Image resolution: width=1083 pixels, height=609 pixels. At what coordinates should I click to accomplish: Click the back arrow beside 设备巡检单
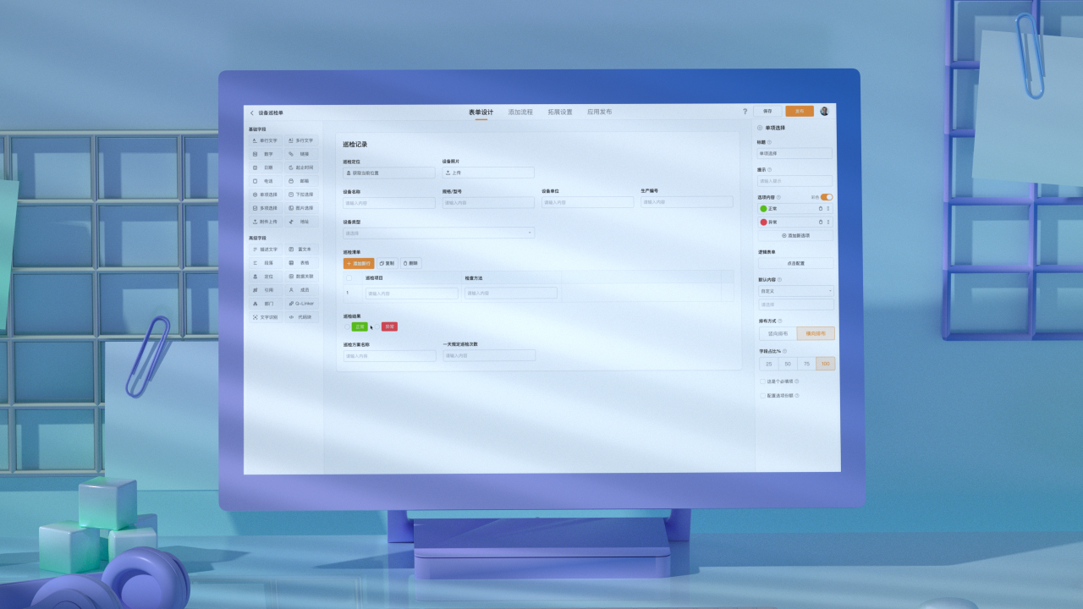251,112
